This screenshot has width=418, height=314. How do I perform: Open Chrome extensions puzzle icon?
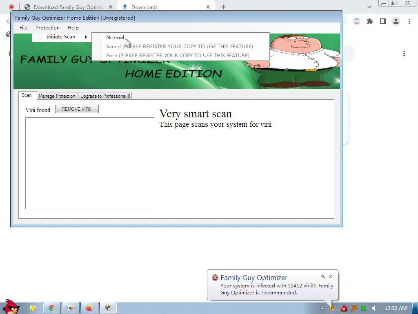tap(370, 21)
